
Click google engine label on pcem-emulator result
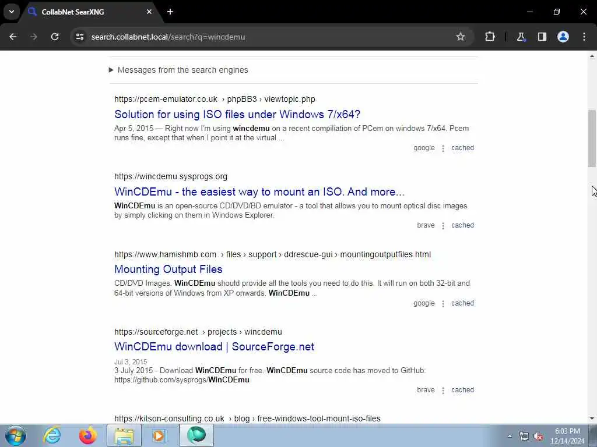coord(424,148)
